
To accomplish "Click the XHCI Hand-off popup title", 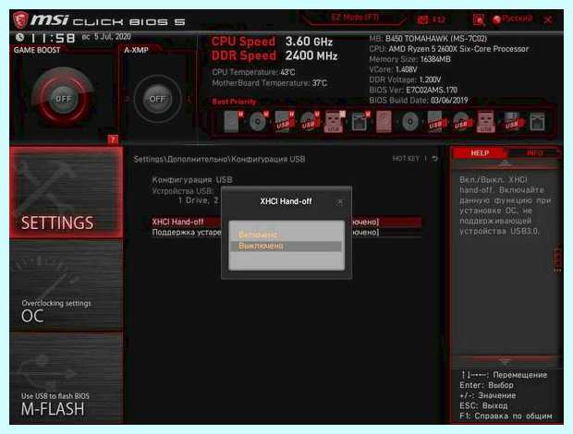I will (x=286, y=201).
